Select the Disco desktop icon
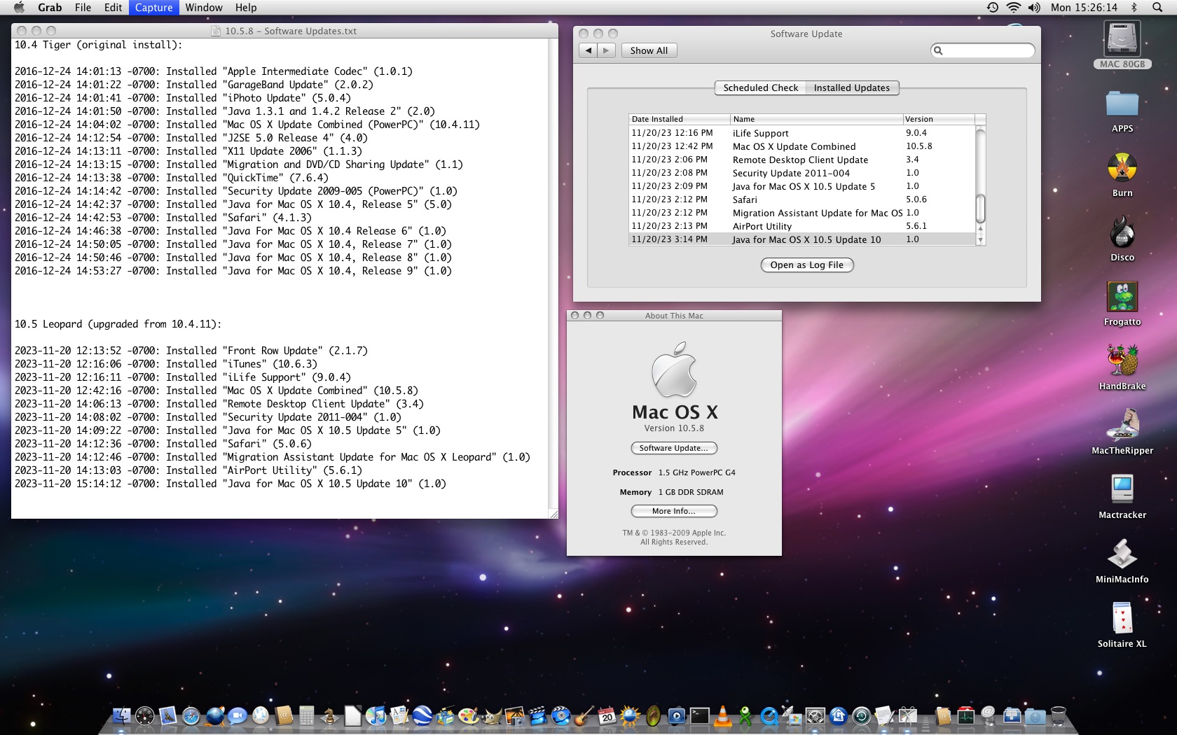This screenshot has width=1177, height=735. (x=1122, y=232)
